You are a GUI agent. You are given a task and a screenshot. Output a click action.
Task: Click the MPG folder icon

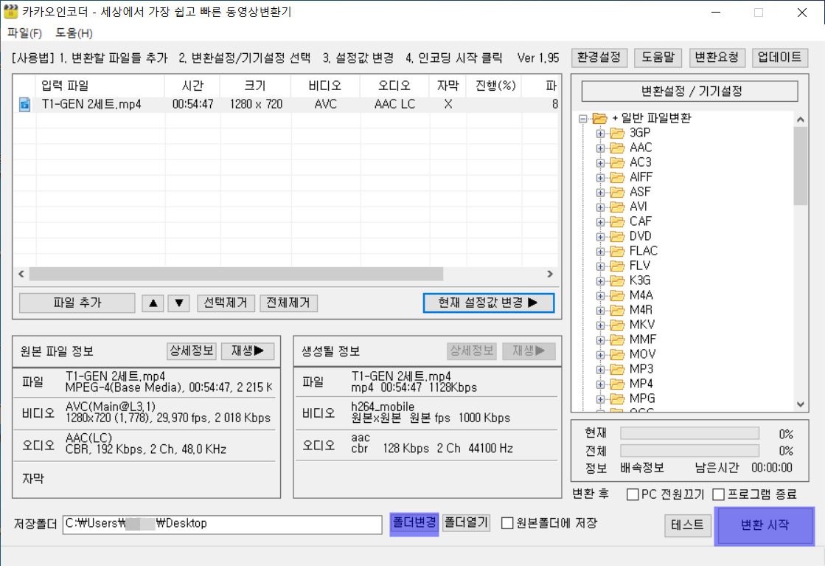(x=617, y=398)
